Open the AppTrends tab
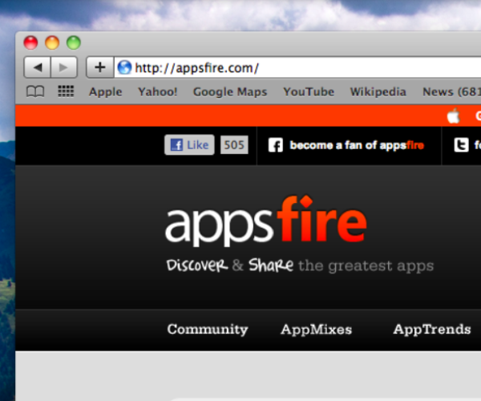 [432, 329]
